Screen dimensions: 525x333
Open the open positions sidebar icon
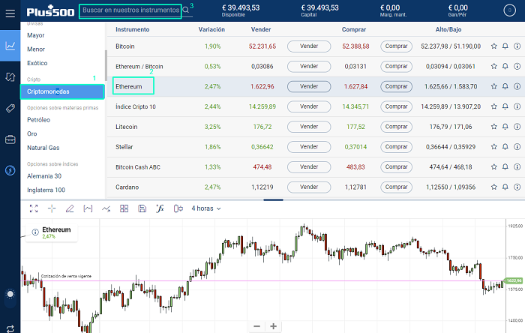(10, 77)
